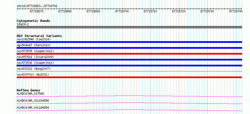The height and width of the screenshot is (114, 250).
Task: Click the nsv1062946 (Coe2014) label
Action: (x=34, y=39)
